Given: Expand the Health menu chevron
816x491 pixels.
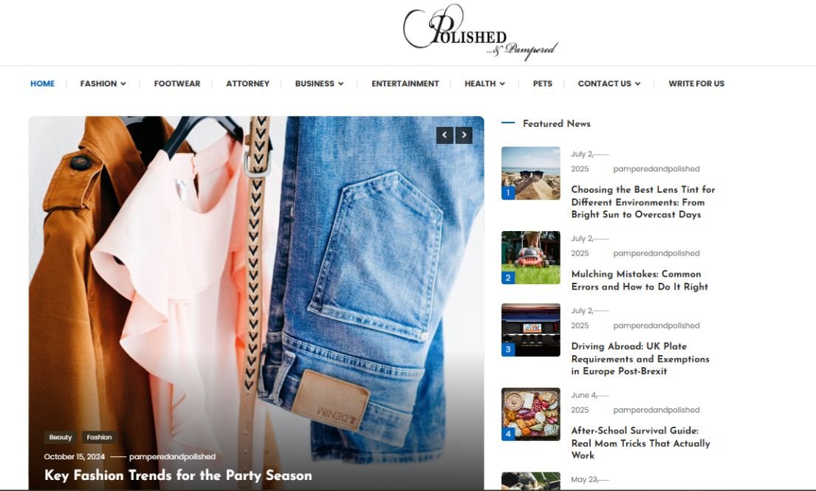Looking at the screenshot, I should (x=502, y=83).
